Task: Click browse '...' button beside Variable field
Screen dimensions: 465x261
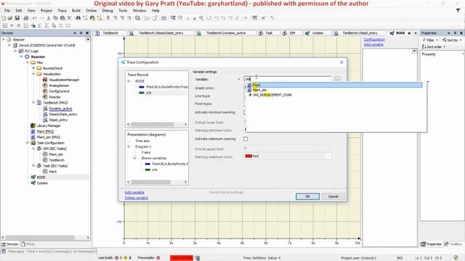Action: pyautogui.click(x=337, y=79)
